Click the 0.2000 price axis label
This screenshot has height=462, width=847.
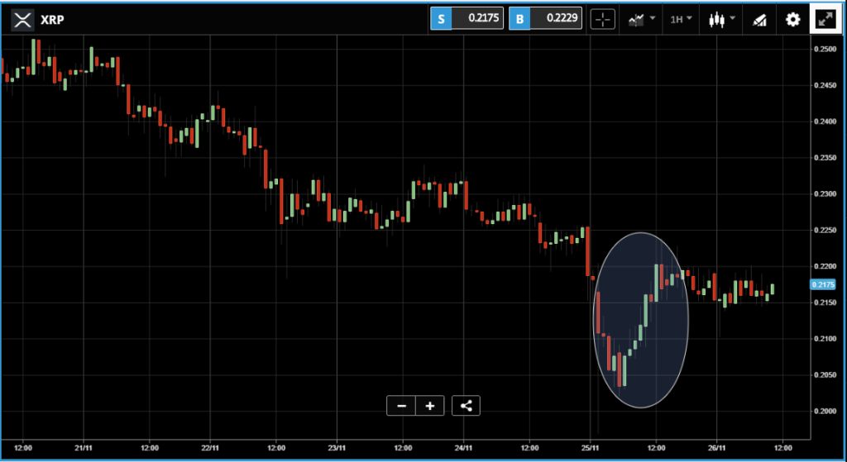(824, 411)
